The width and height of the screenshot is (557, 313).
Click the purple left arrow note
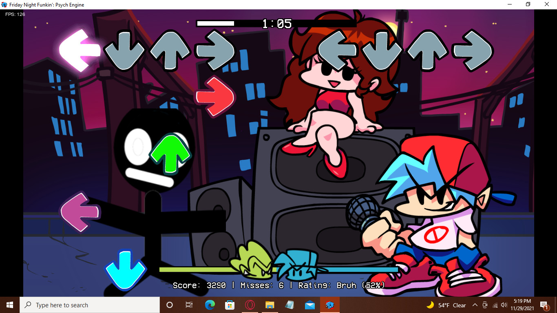pos(80,212)
